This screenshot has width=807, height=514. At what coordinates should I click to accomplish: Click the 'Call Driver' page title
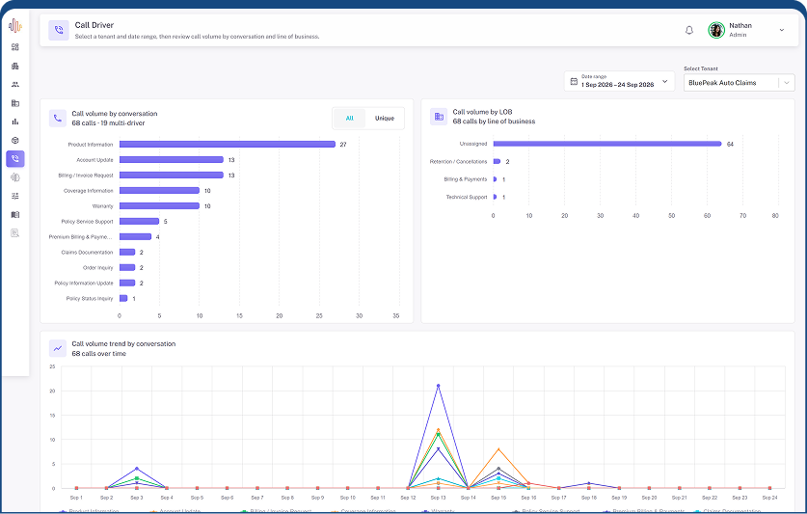[x=94, y=25]
